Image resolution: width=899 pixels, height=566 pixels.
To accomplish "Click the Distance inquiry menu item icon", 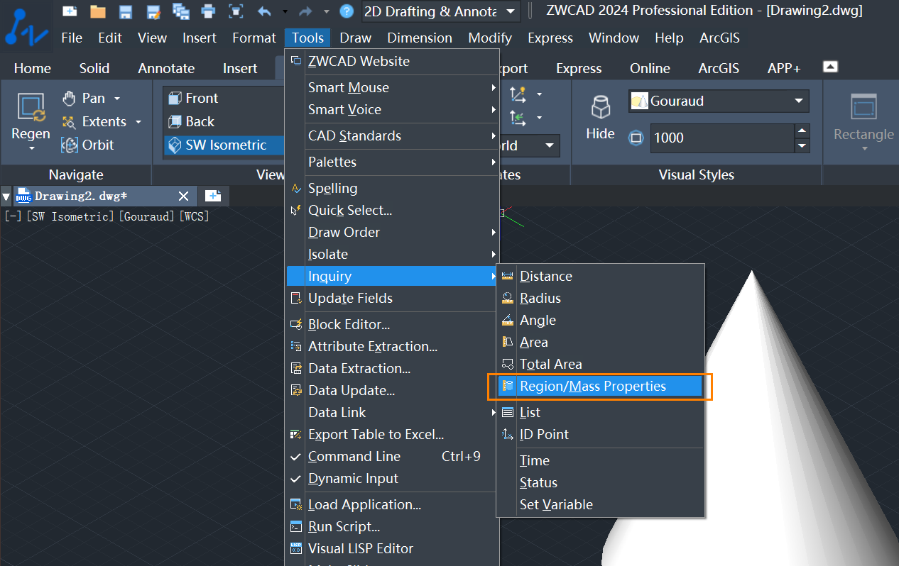I will click(507, 277).
